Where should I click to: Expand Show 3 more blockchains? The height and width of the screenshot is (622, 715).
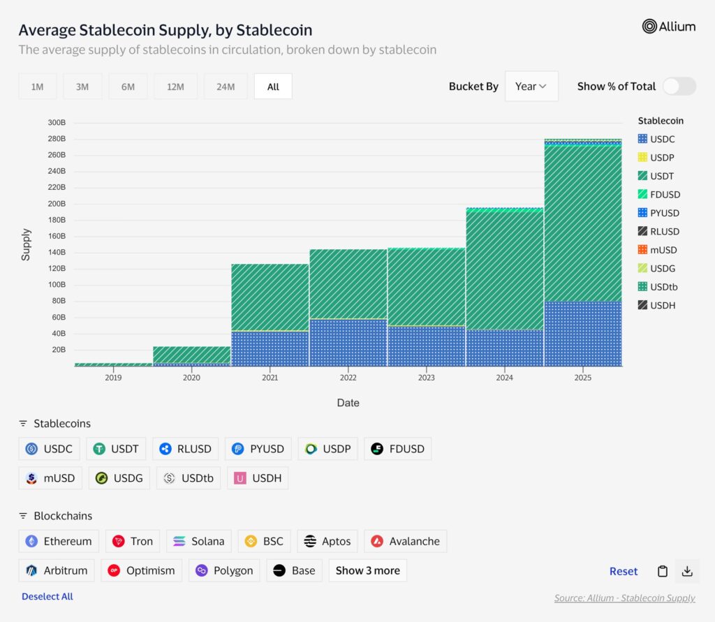click(367, 570)
